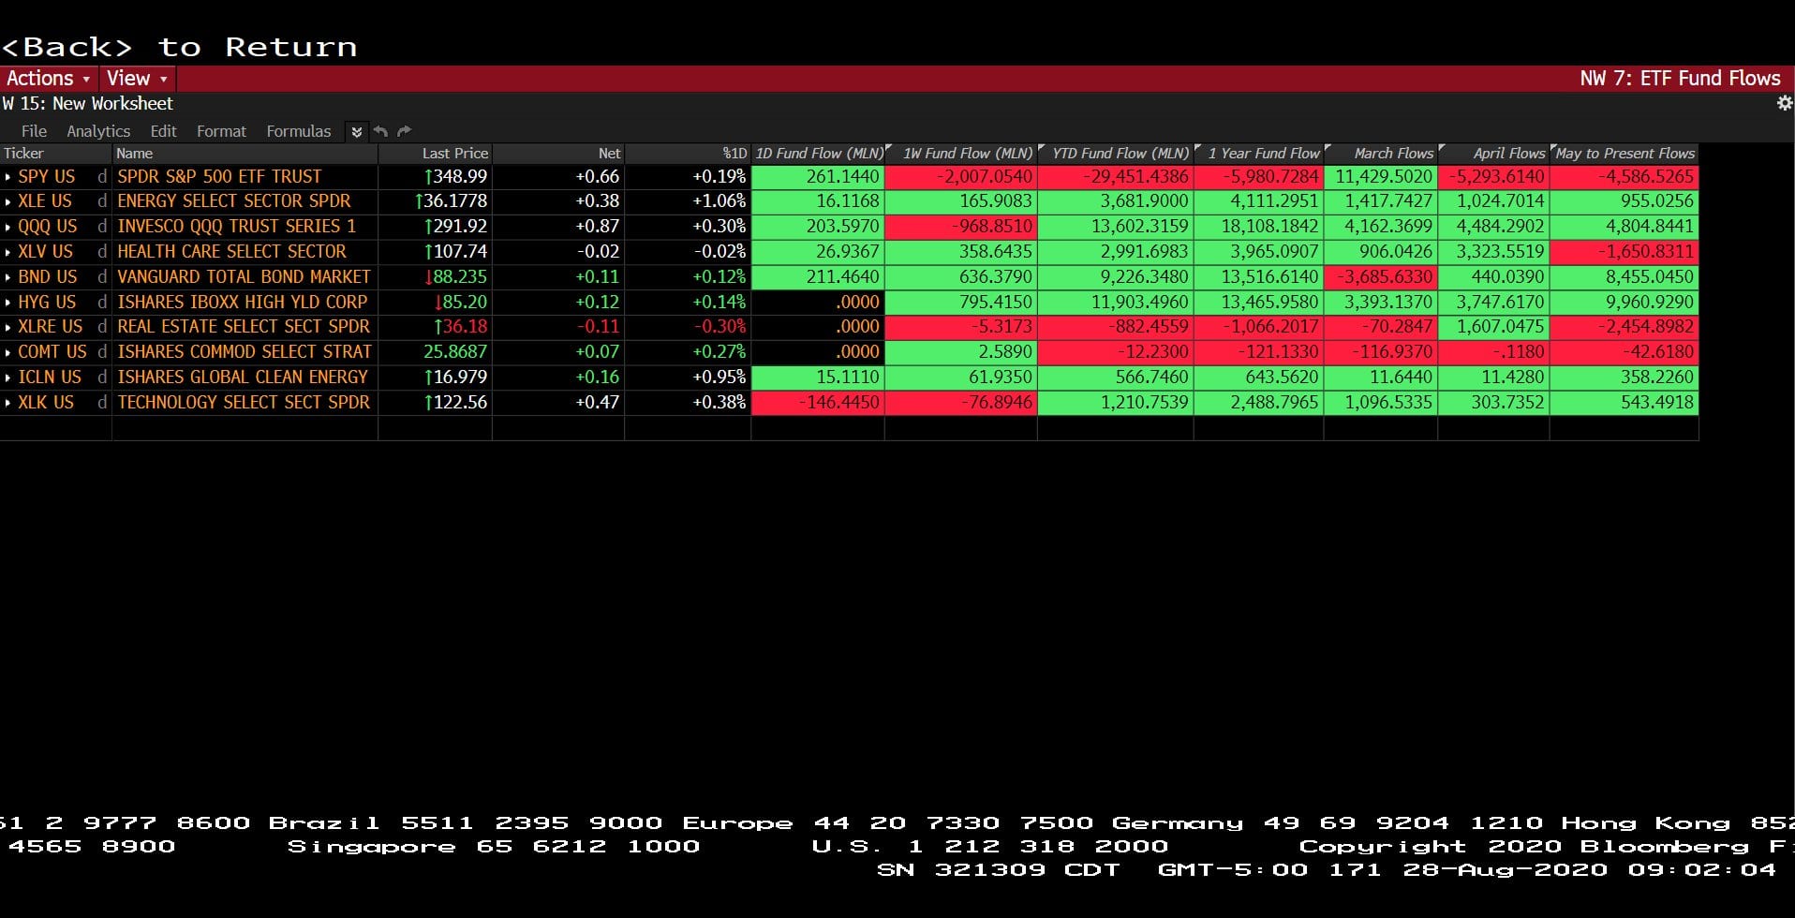Select XLK 1D fund flow -146.4450
The height and width of the screenshot is (918, 1795).
(818, 403)
